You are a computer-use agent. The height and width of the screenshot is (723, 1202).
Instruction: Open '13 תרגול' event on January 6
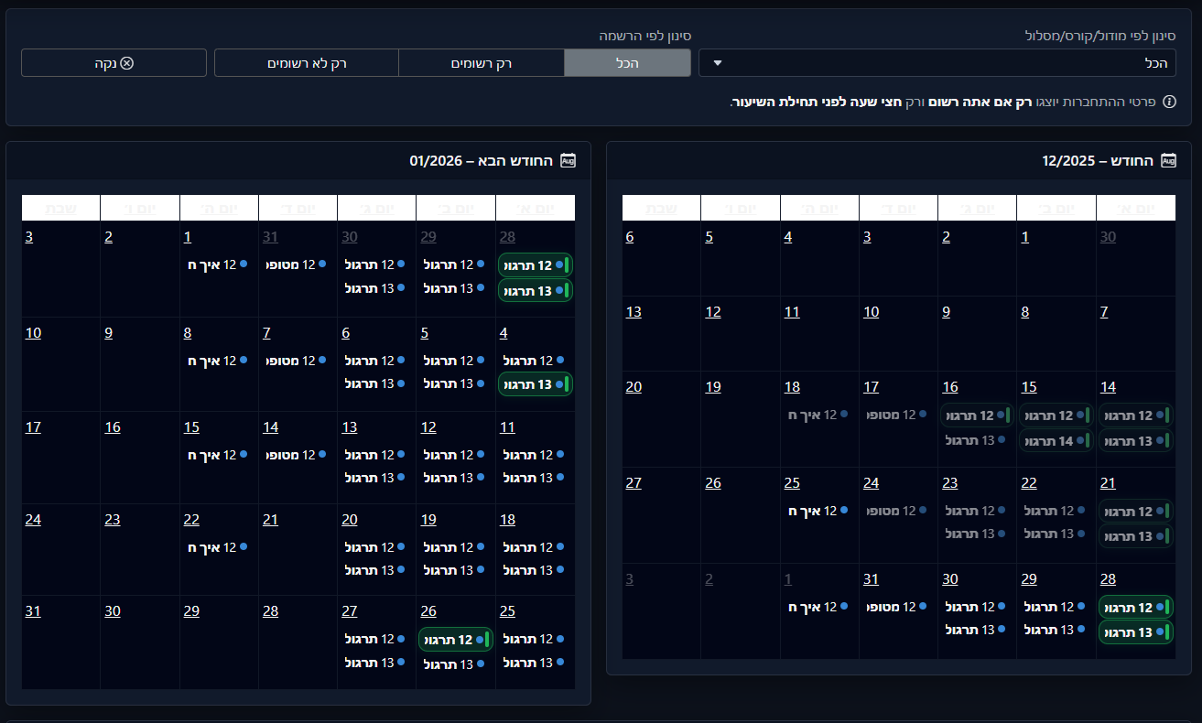pos(376,383)
